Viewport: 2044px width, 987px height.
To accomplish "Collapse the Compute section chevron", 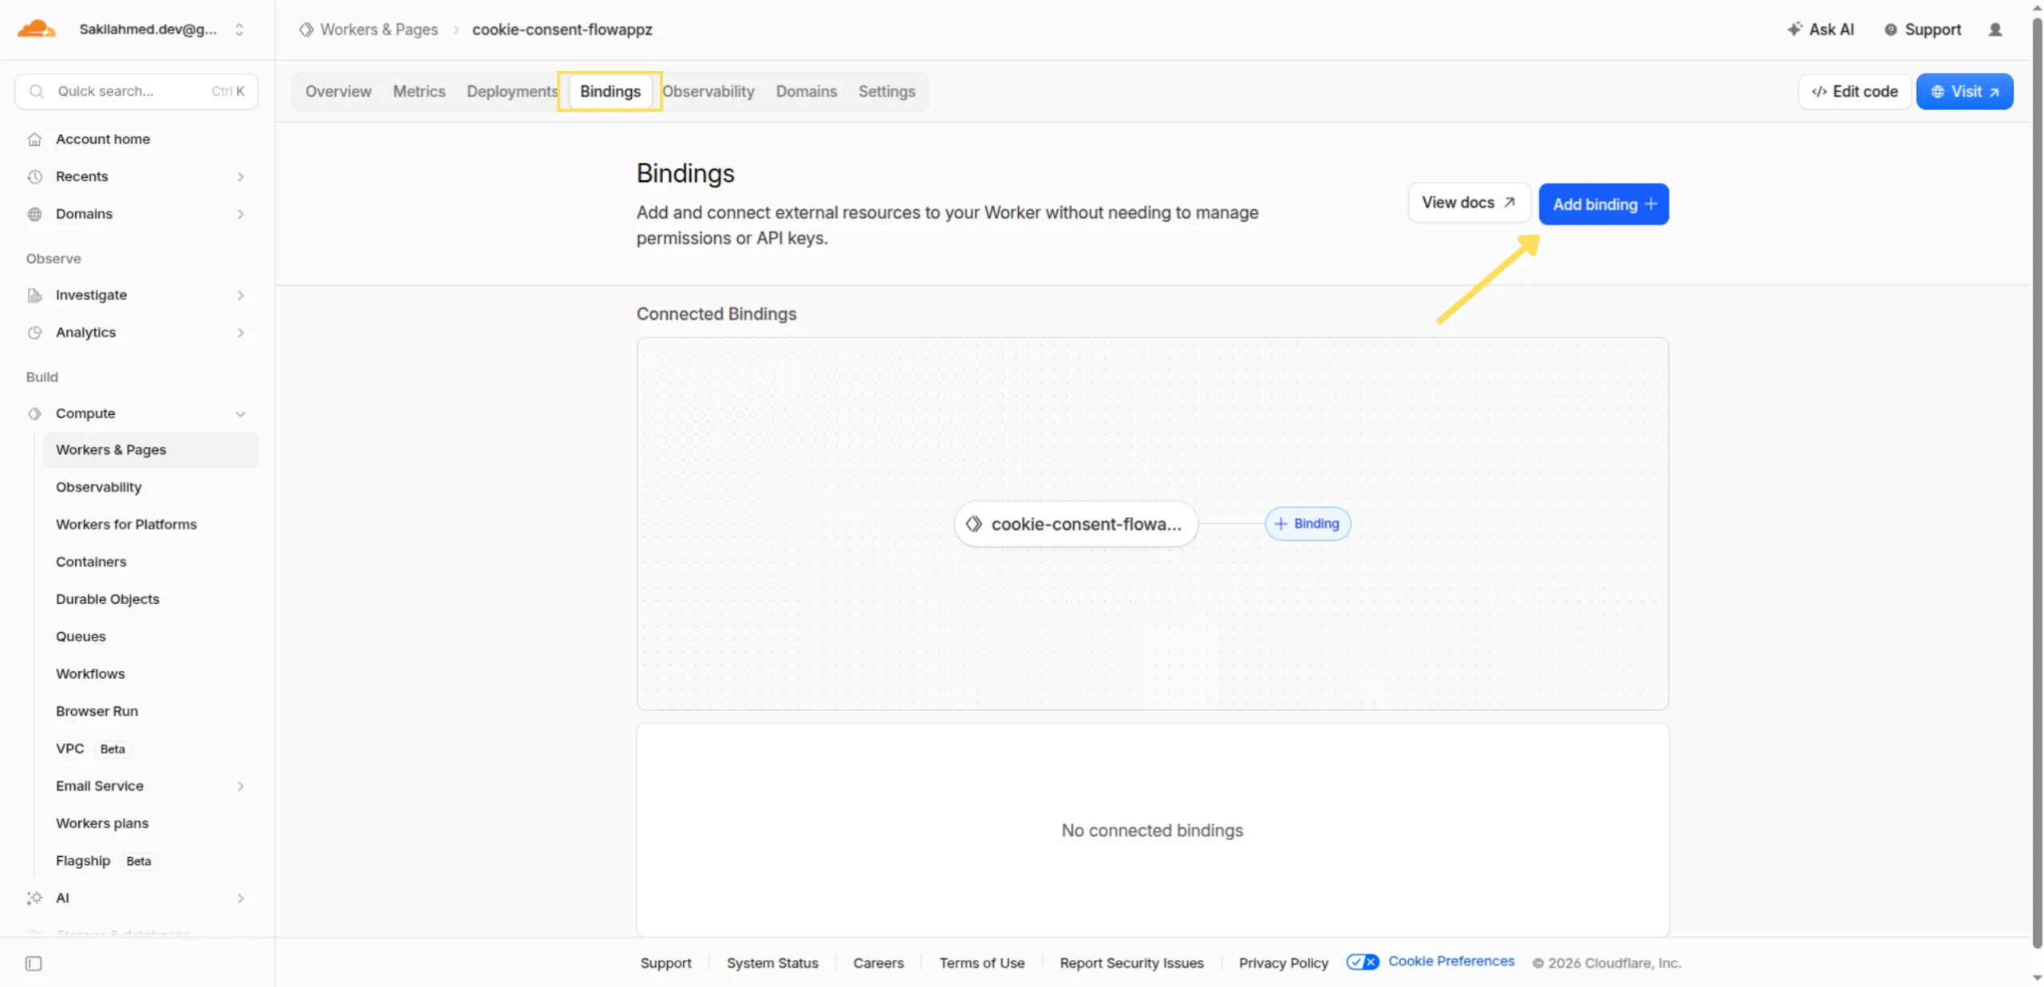I will (x=240, y=413).
